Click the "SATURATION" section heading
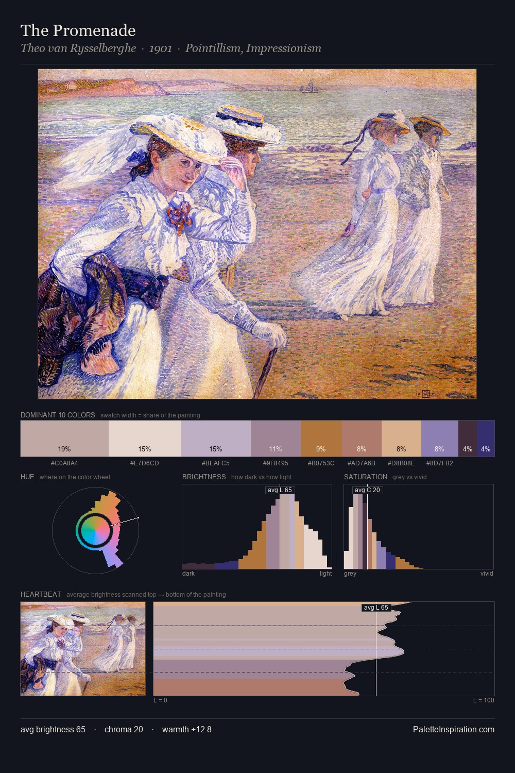This screenshot has width=515, height=773. pyautogui.click(x=366, y=477)
